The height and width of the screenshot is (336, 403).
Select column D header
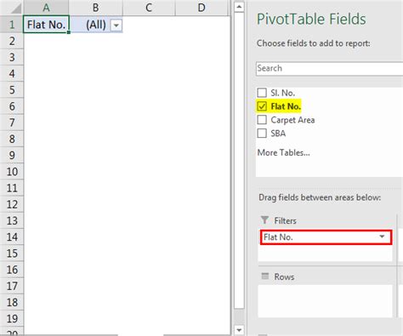[x=201, y=8]
